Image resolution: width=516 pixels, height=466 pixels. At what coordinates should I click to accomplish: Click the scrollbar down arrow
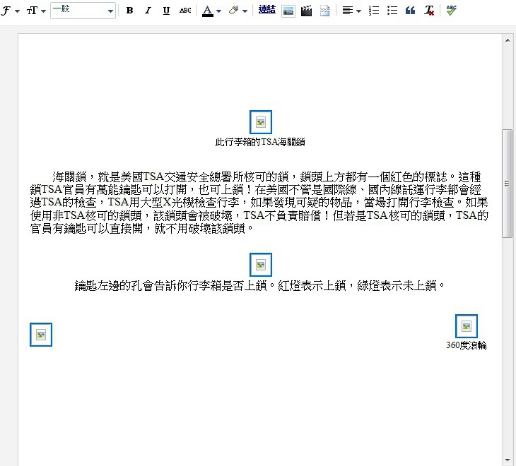point(507,460)
